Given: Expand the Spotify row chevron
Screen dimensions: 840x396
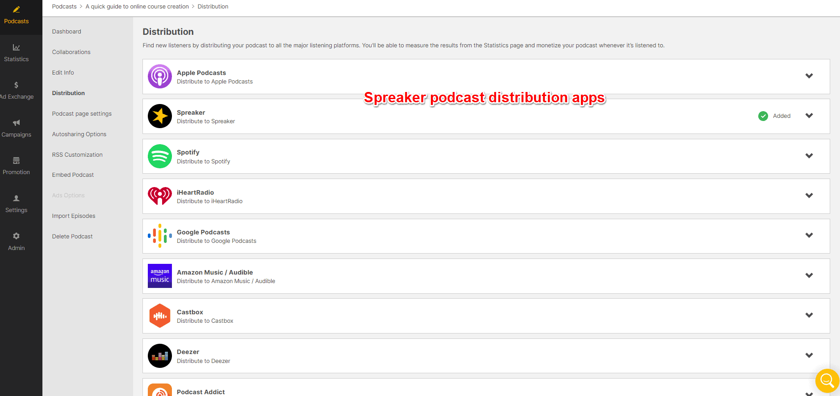Looking at the screenshot, I should click(x=809, y=156).
